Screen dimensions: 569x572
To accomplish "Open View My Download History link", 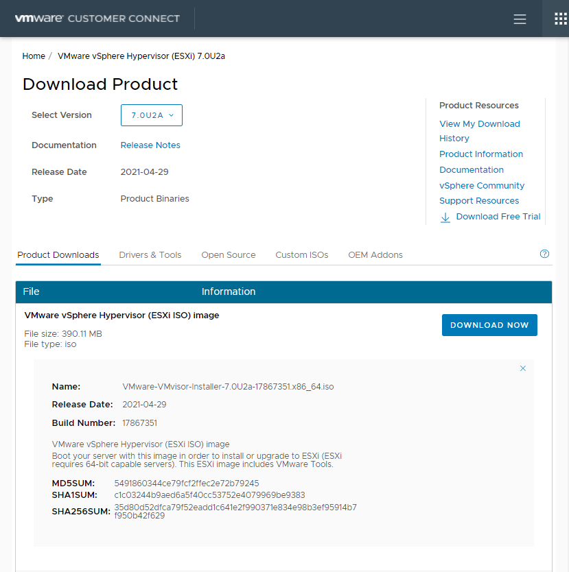I will (x=480, y=131).
